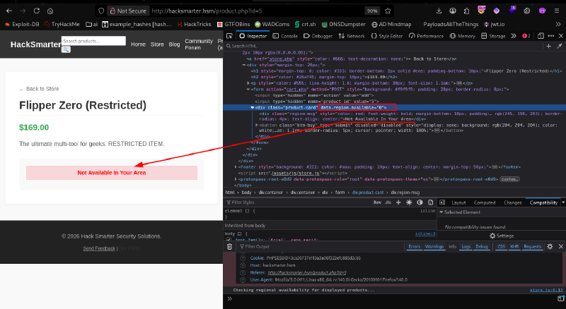The image size is (566, 309).
Task: Activate the element picker tool in DevTools
Action: 229,36
